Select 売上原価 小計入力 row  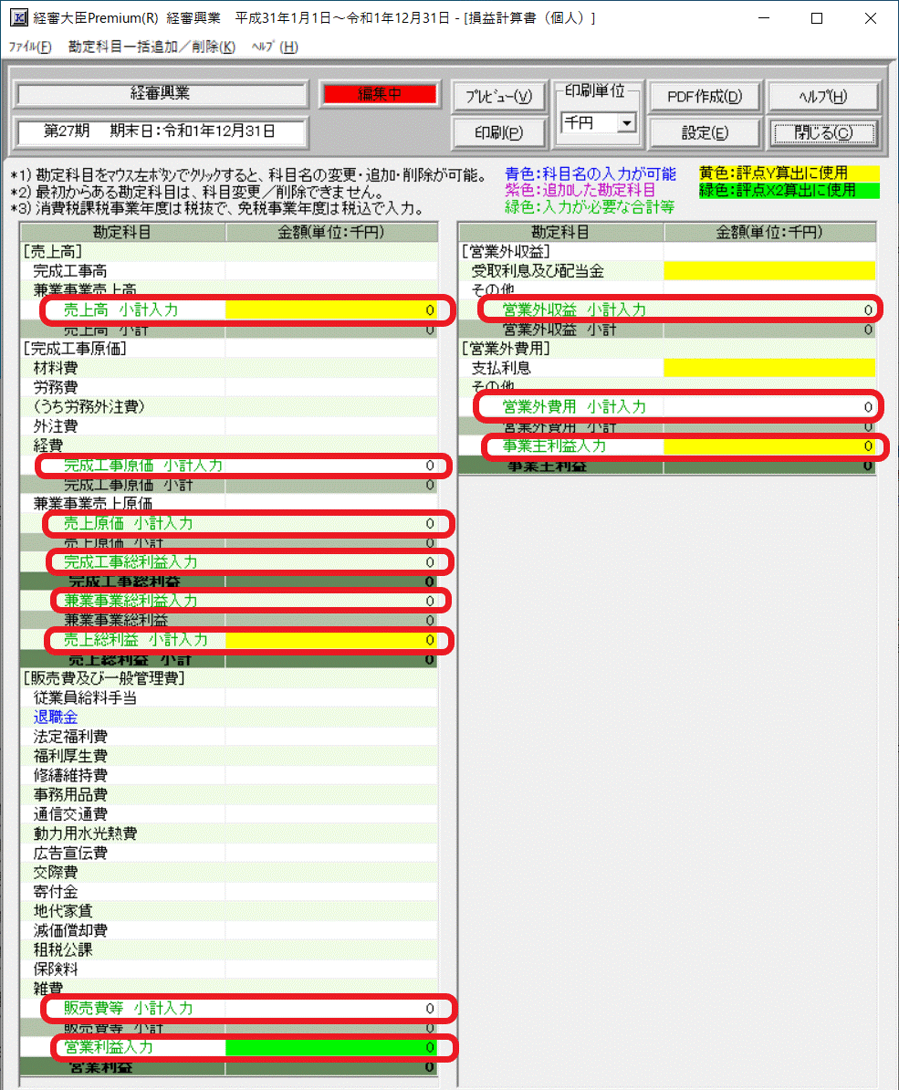228,523
